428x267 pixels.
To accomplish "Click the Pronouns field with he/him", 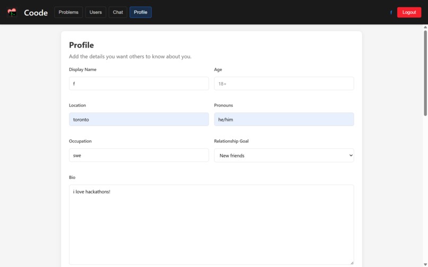I will tap(284, 119).
